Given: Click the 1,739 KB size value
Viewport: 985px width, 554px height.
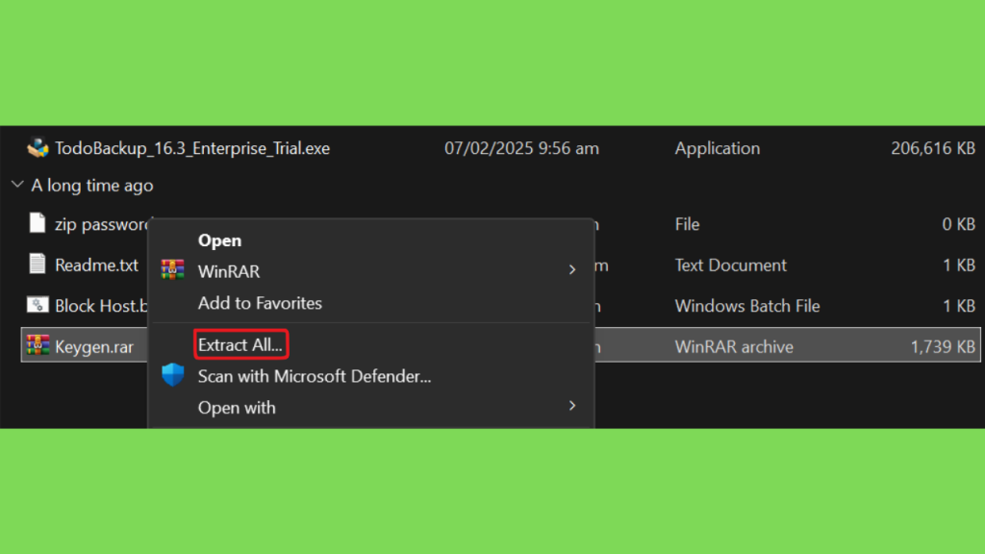Looking at the screenshot, I should coord(943,346).
